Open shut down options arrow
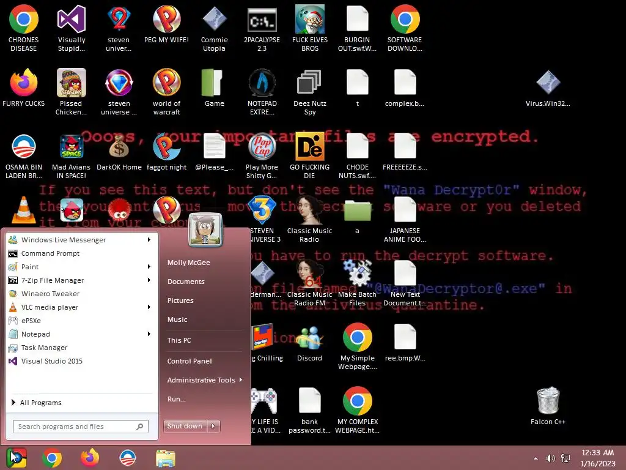 (213, 426)
